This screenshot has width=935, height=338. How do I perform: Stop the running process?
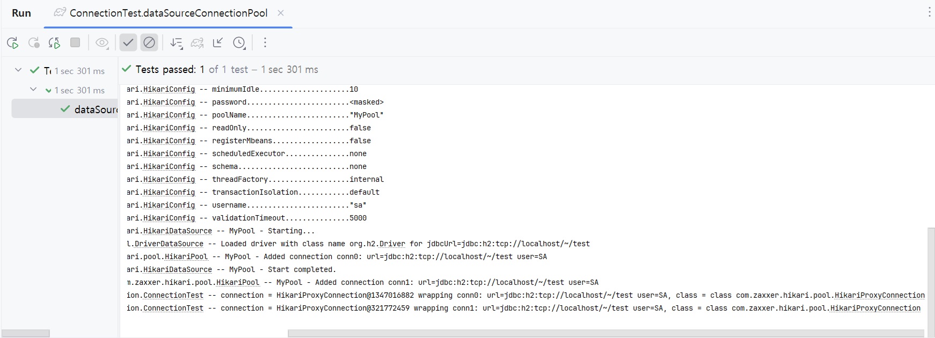75,42
